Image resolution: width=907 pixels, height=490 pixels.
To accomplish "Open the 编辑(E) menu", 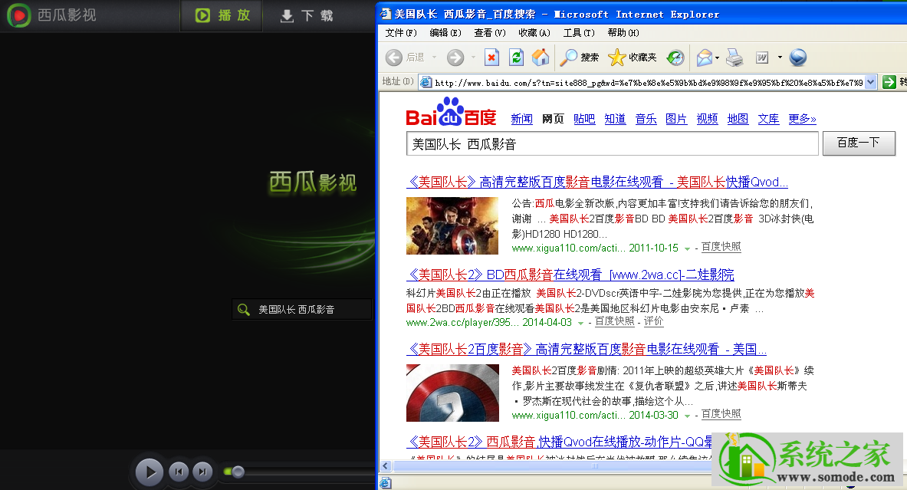I will 445,33.
